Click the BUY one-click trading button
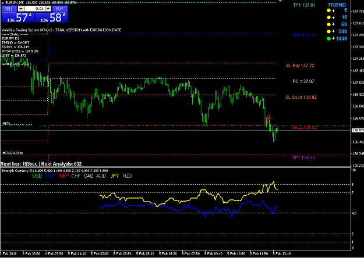This screenshot has height=258, width=364. [59, 9]
